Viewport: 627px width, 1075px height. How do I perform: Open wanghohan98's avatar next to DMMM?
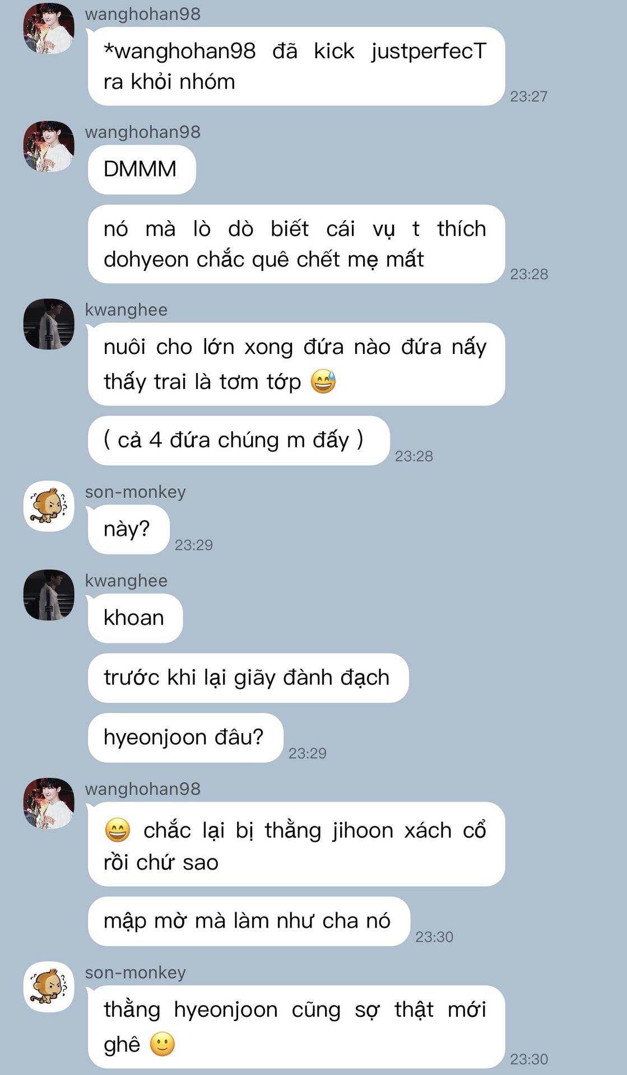click(x=49, y=146)
